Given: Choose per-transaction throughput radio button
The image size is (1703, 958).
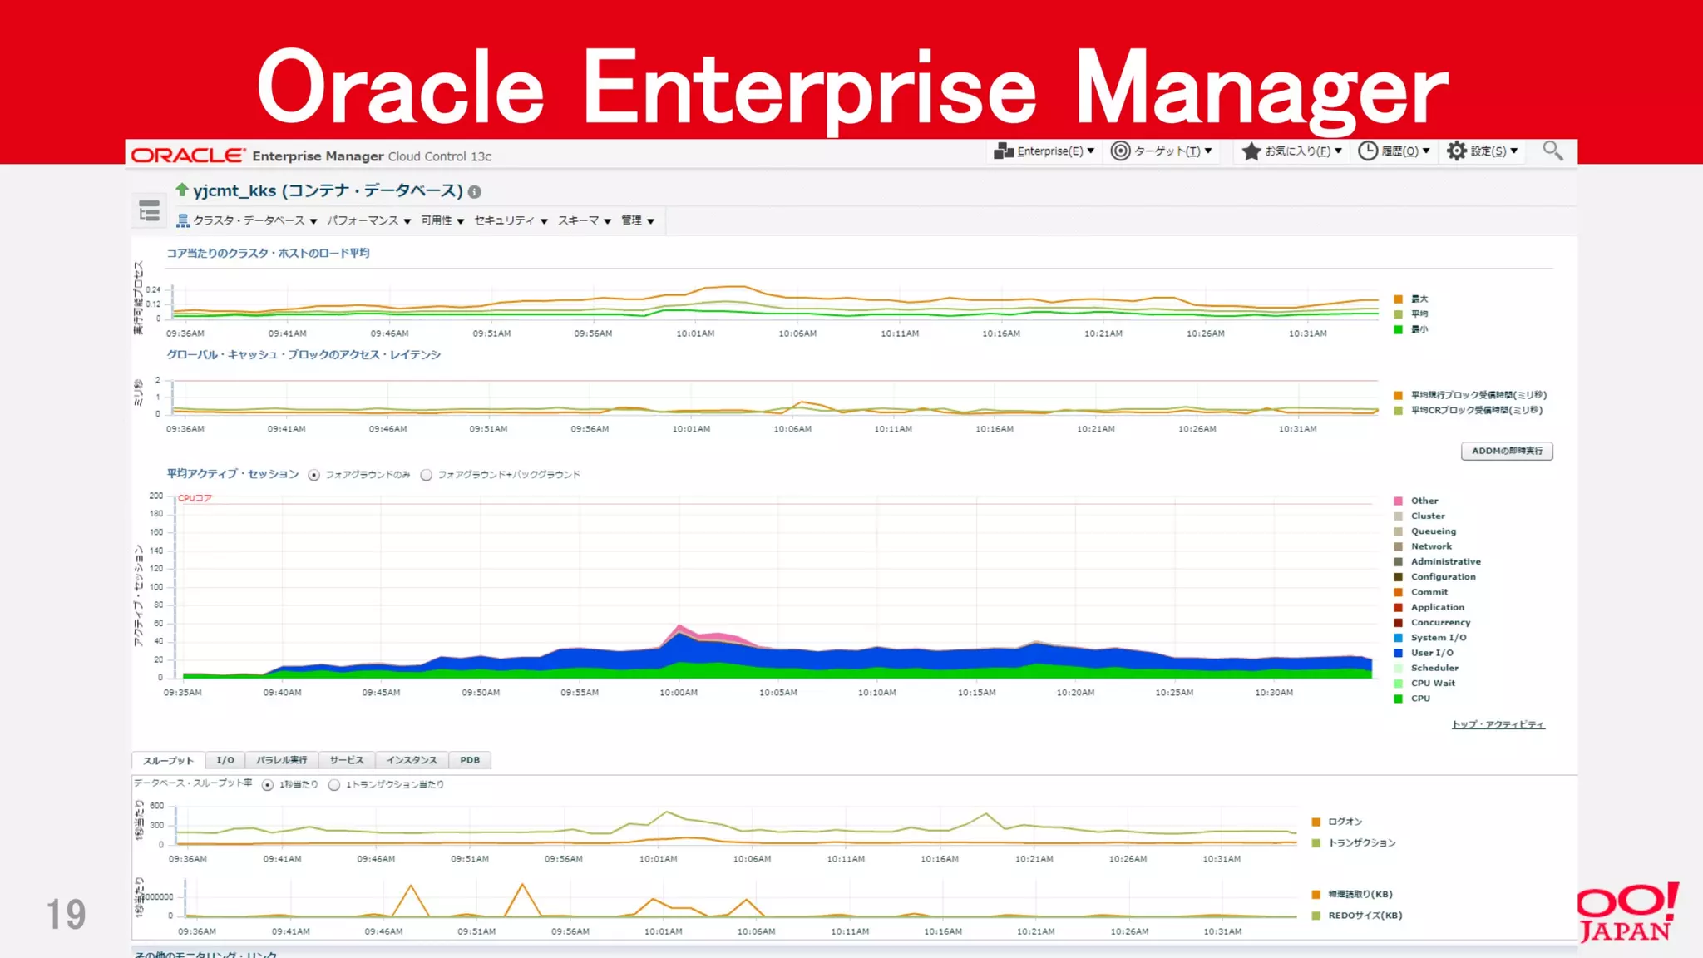Looking at the screenshot, I should tap(334, 785).
